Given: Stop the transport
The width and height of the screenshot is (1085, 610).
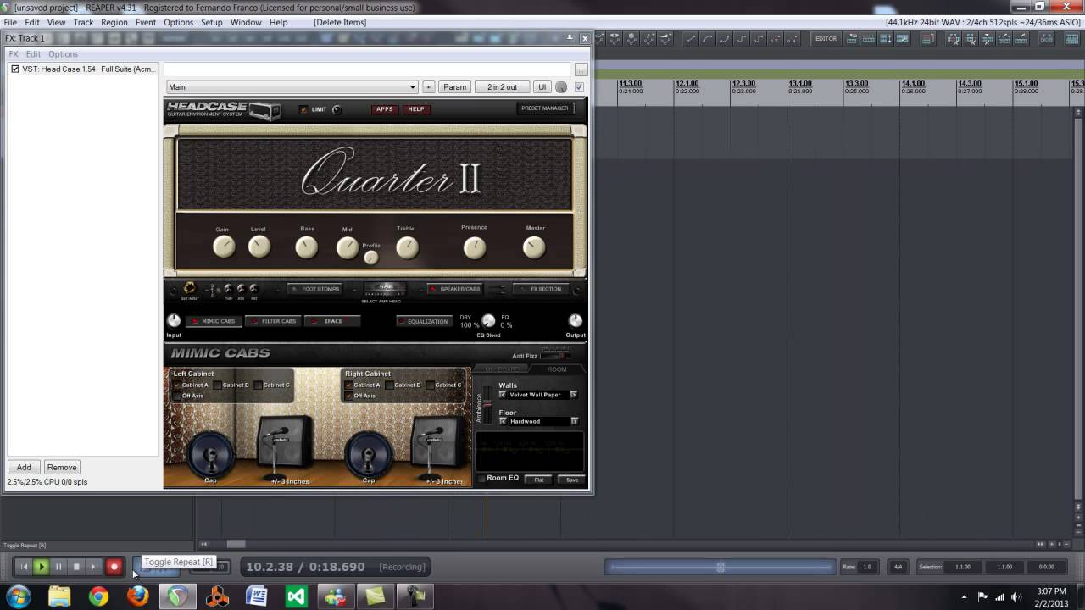Looking at the screenshot, I should [x=76, y=567].
